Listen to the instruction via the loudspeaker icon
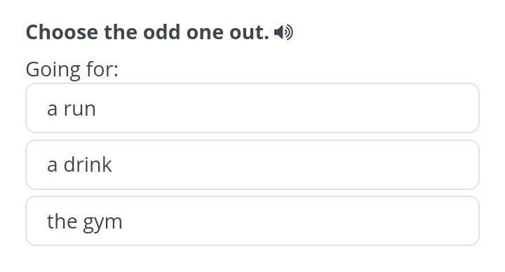Screen dimensions: 505x272 tap(283, 32)
